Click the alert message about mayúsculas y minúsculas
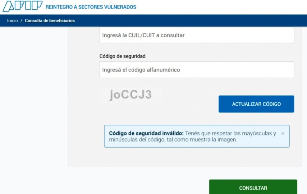307x194 pixels. point(192,136)
